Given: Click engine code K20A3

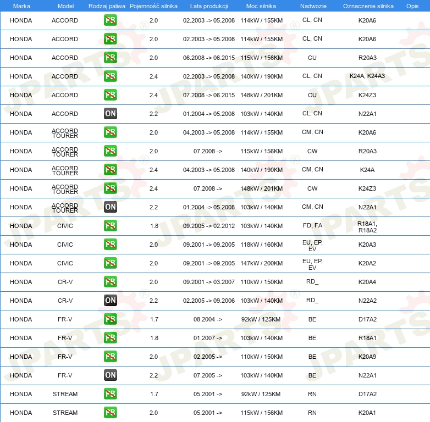Looking at the screenshot, I should 367,245.
